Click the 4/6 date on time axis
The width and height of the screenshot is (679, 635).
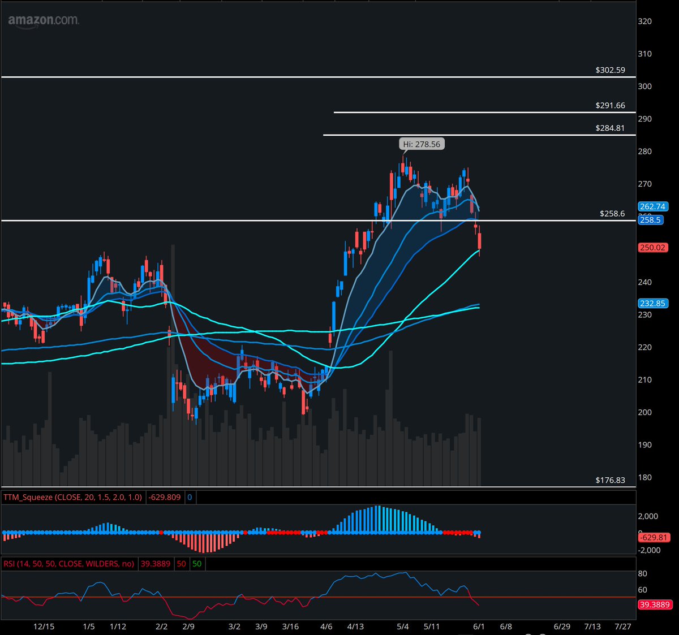326,627
